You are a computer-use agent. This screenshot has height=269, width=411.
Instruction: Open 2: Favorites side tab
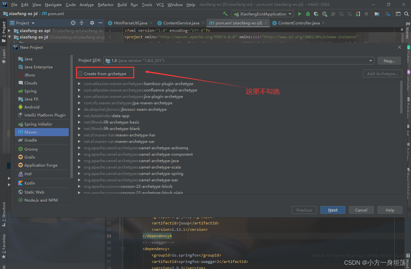coord(4,247)
